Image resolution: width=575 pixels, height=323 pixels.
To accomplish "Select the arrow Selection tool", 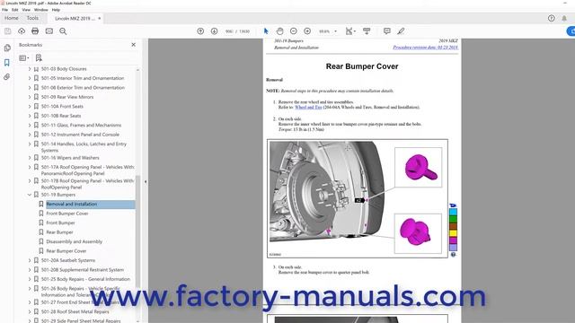I will (266, 31).
